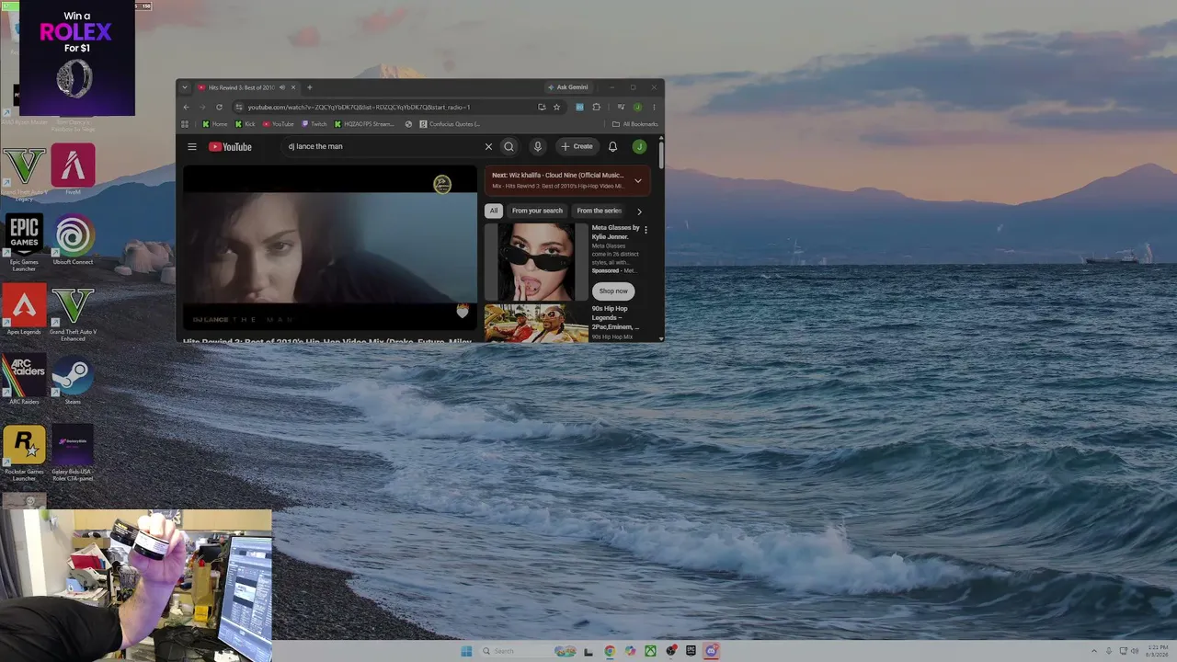The image size is (1177, 662).
Task: Open Chrome from the taskbar
Action: point(610,651)
